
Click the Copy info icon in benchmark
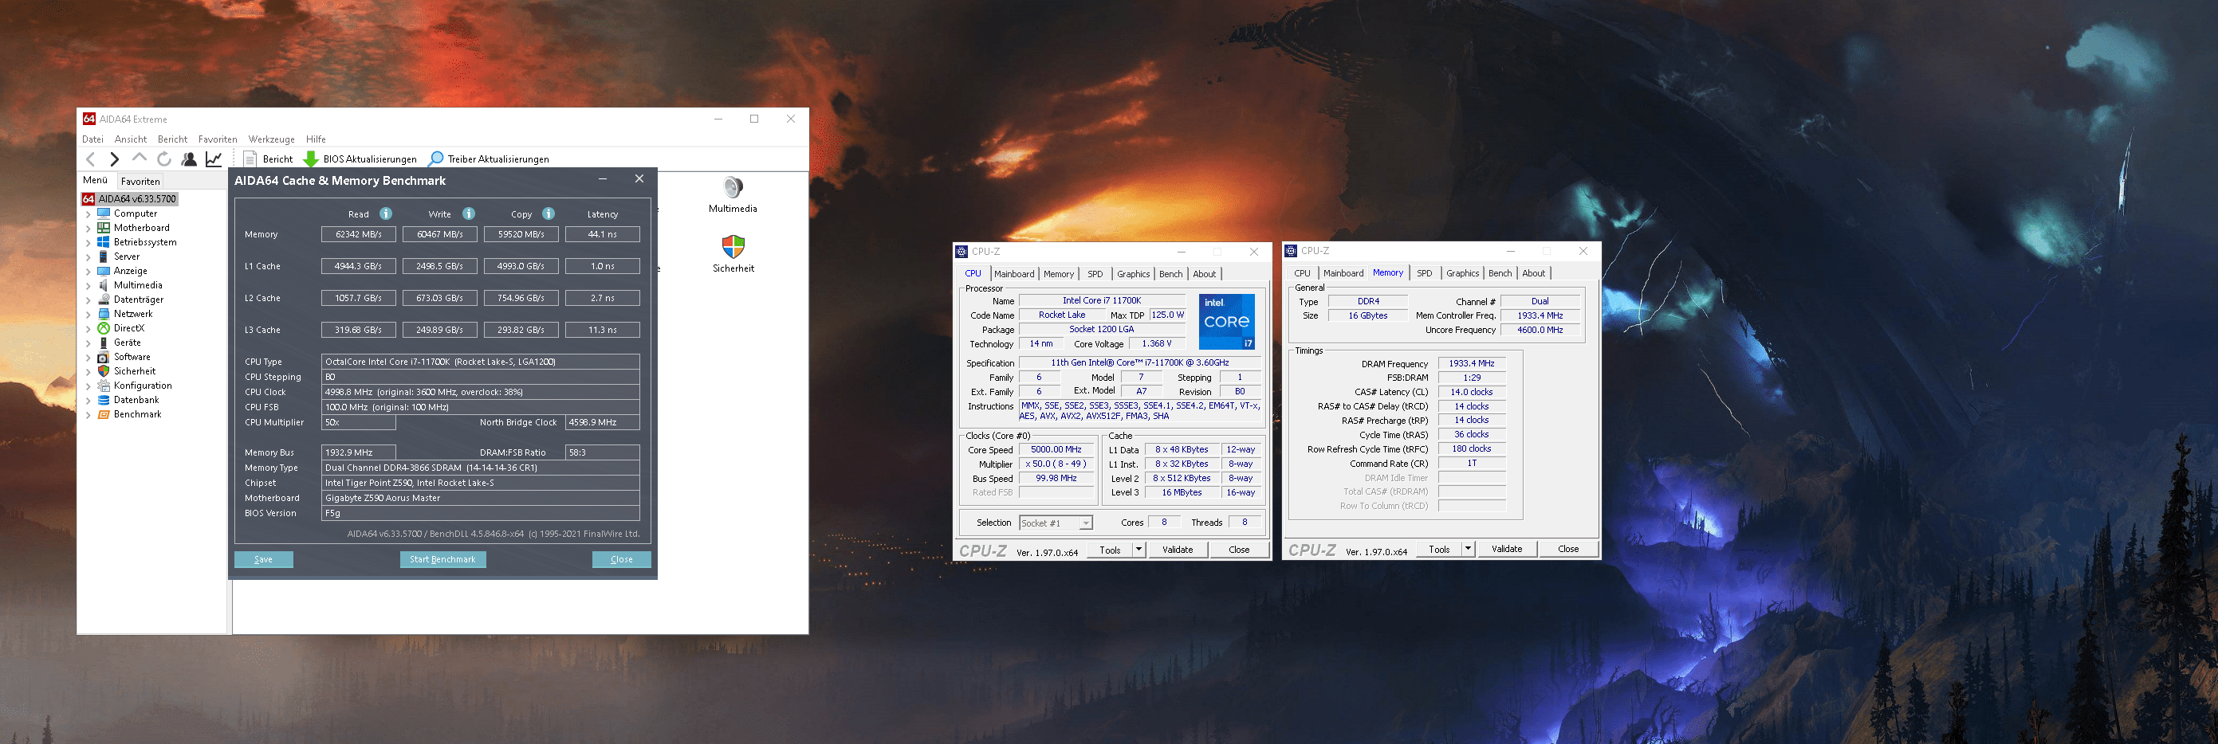point(549,213)
